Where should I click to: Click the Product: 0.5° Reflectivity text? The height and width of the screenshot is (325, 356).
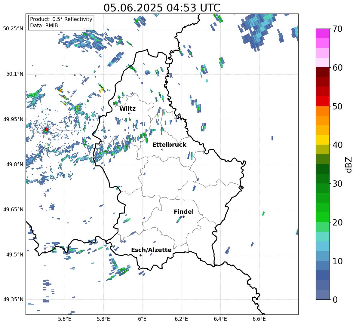pos(61,19)
